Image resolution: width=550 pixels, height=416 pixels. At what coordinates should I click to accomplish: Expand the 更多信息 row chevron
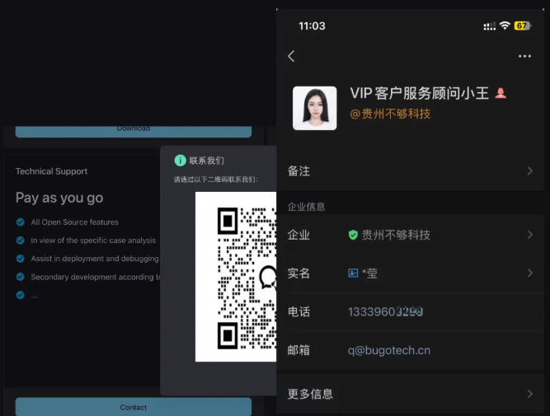click(x=529, y=394)
